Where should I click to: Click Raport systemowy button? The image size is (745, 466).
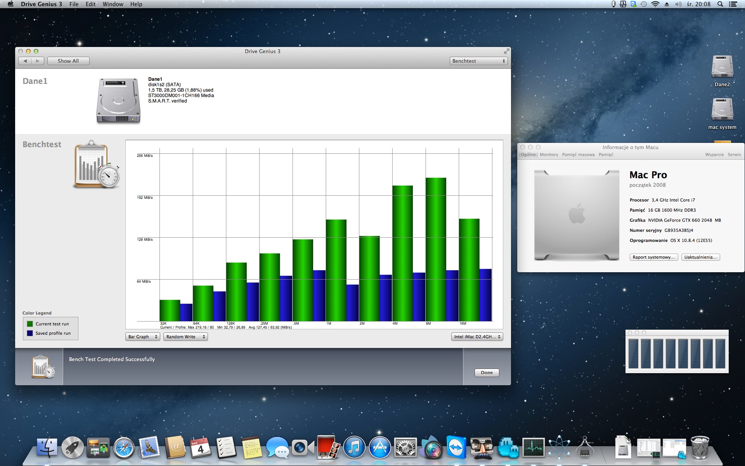[654, 257]
